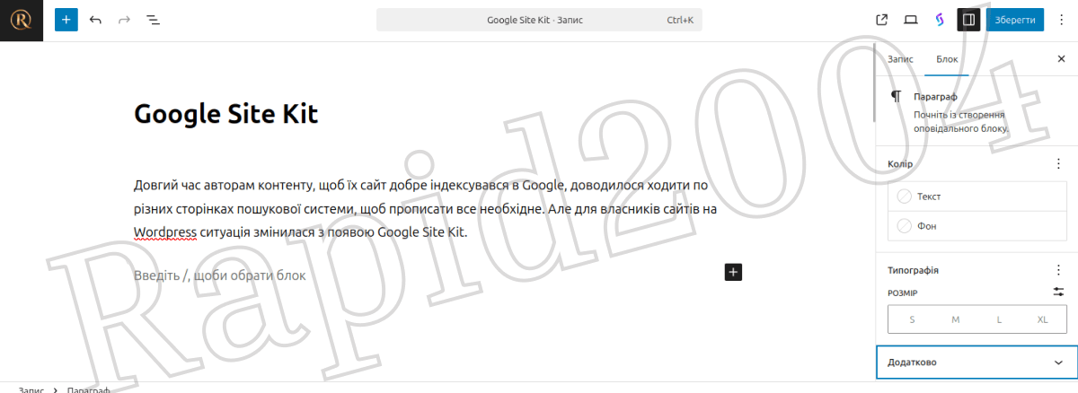Screen dimensions: 1078x393
Task: Pick the Фон color swatch
Action: [x=905, y=226]
